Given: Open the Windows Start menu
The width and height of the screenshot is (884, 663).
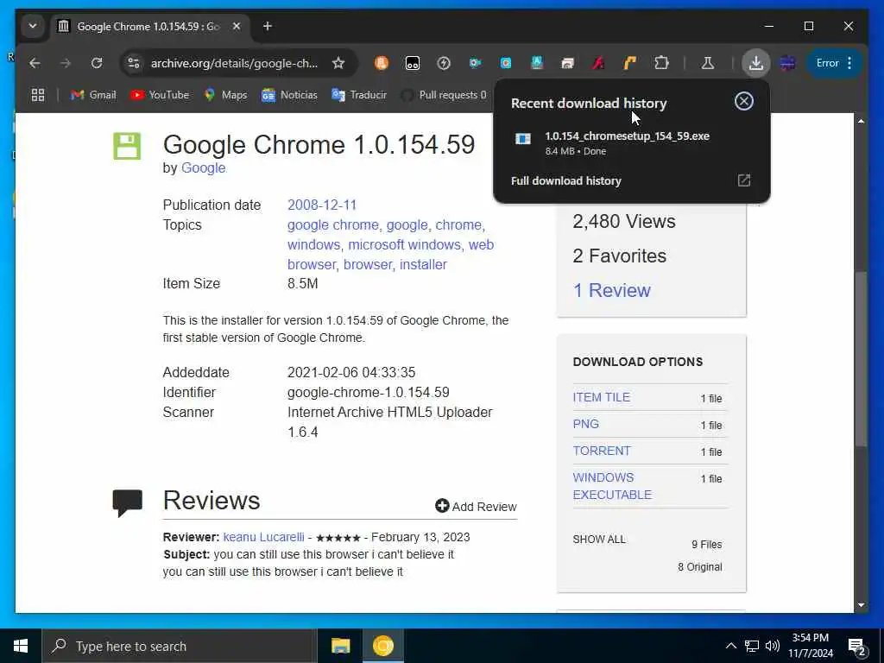Looking at the screenshot, I should (21, 646).
